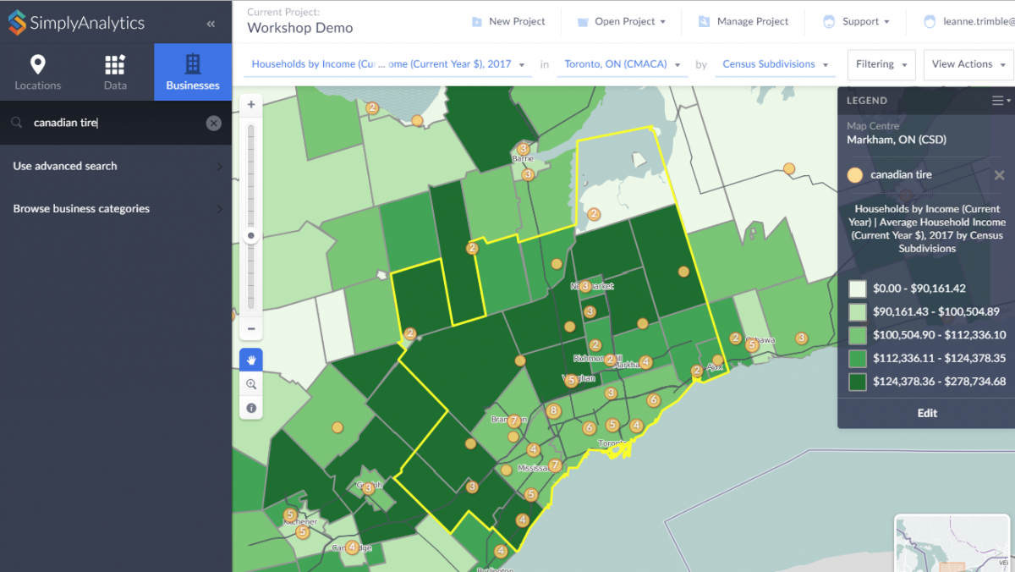This screenshot has height=572, width=1015.
Task: Click the darkest green legend swatch
Action: 858,382
